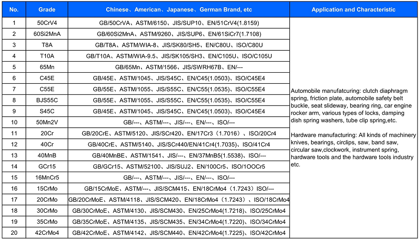Click the "Application and Characteristic" header

(x=353, y=10)
